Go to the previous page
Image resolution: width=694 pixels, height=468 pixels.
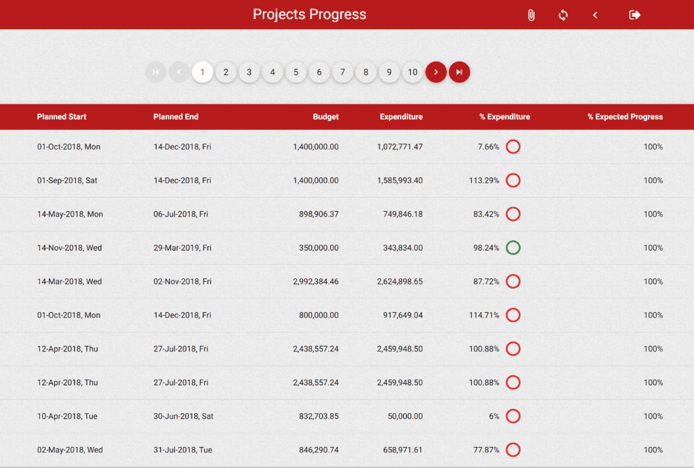(179, 72)
